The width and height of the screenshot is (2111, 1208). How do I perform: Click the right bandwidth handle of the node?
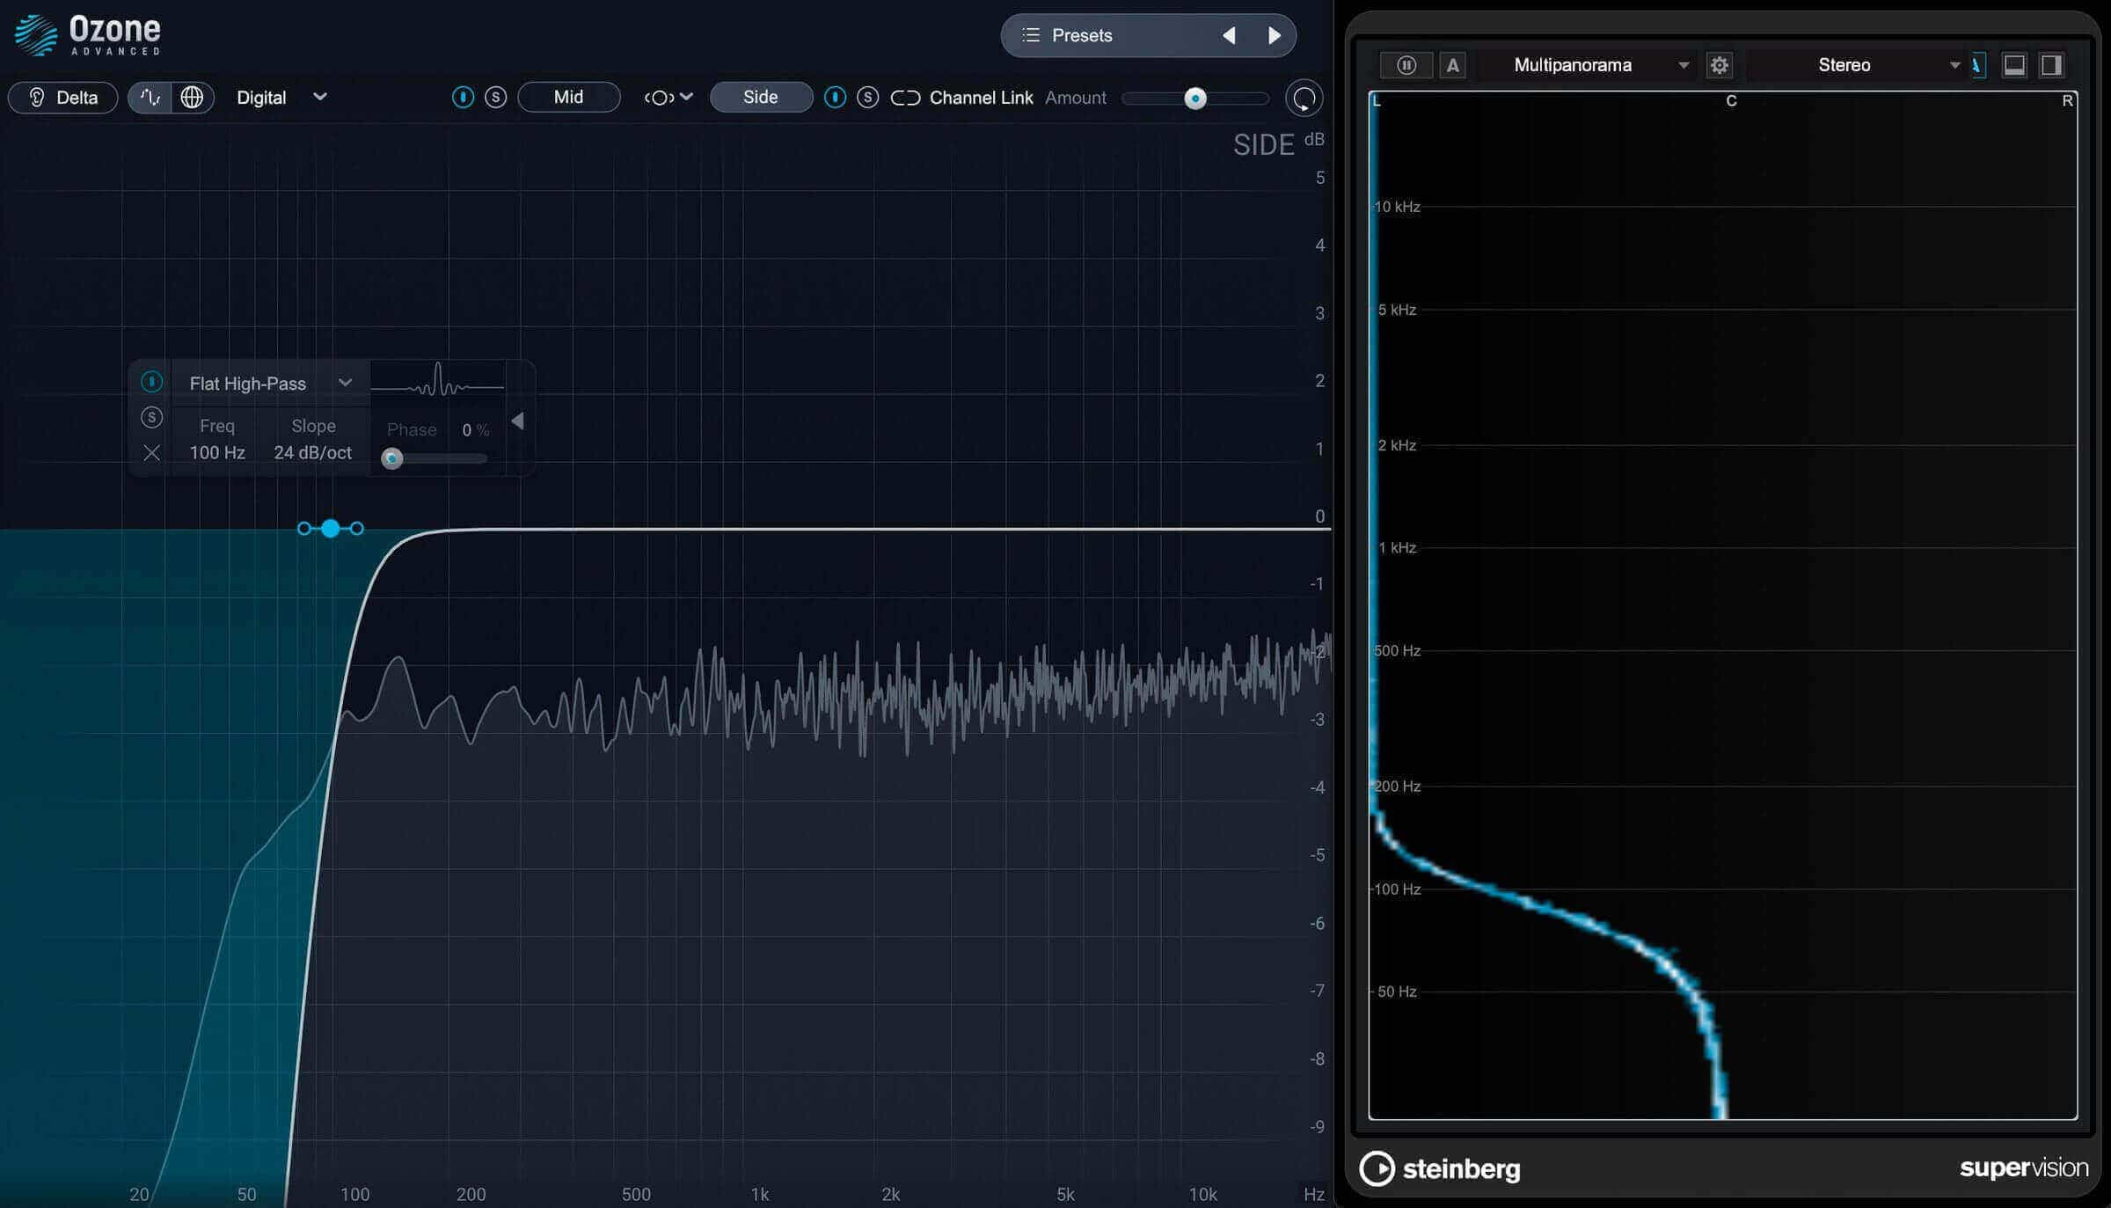pos(357,528)
